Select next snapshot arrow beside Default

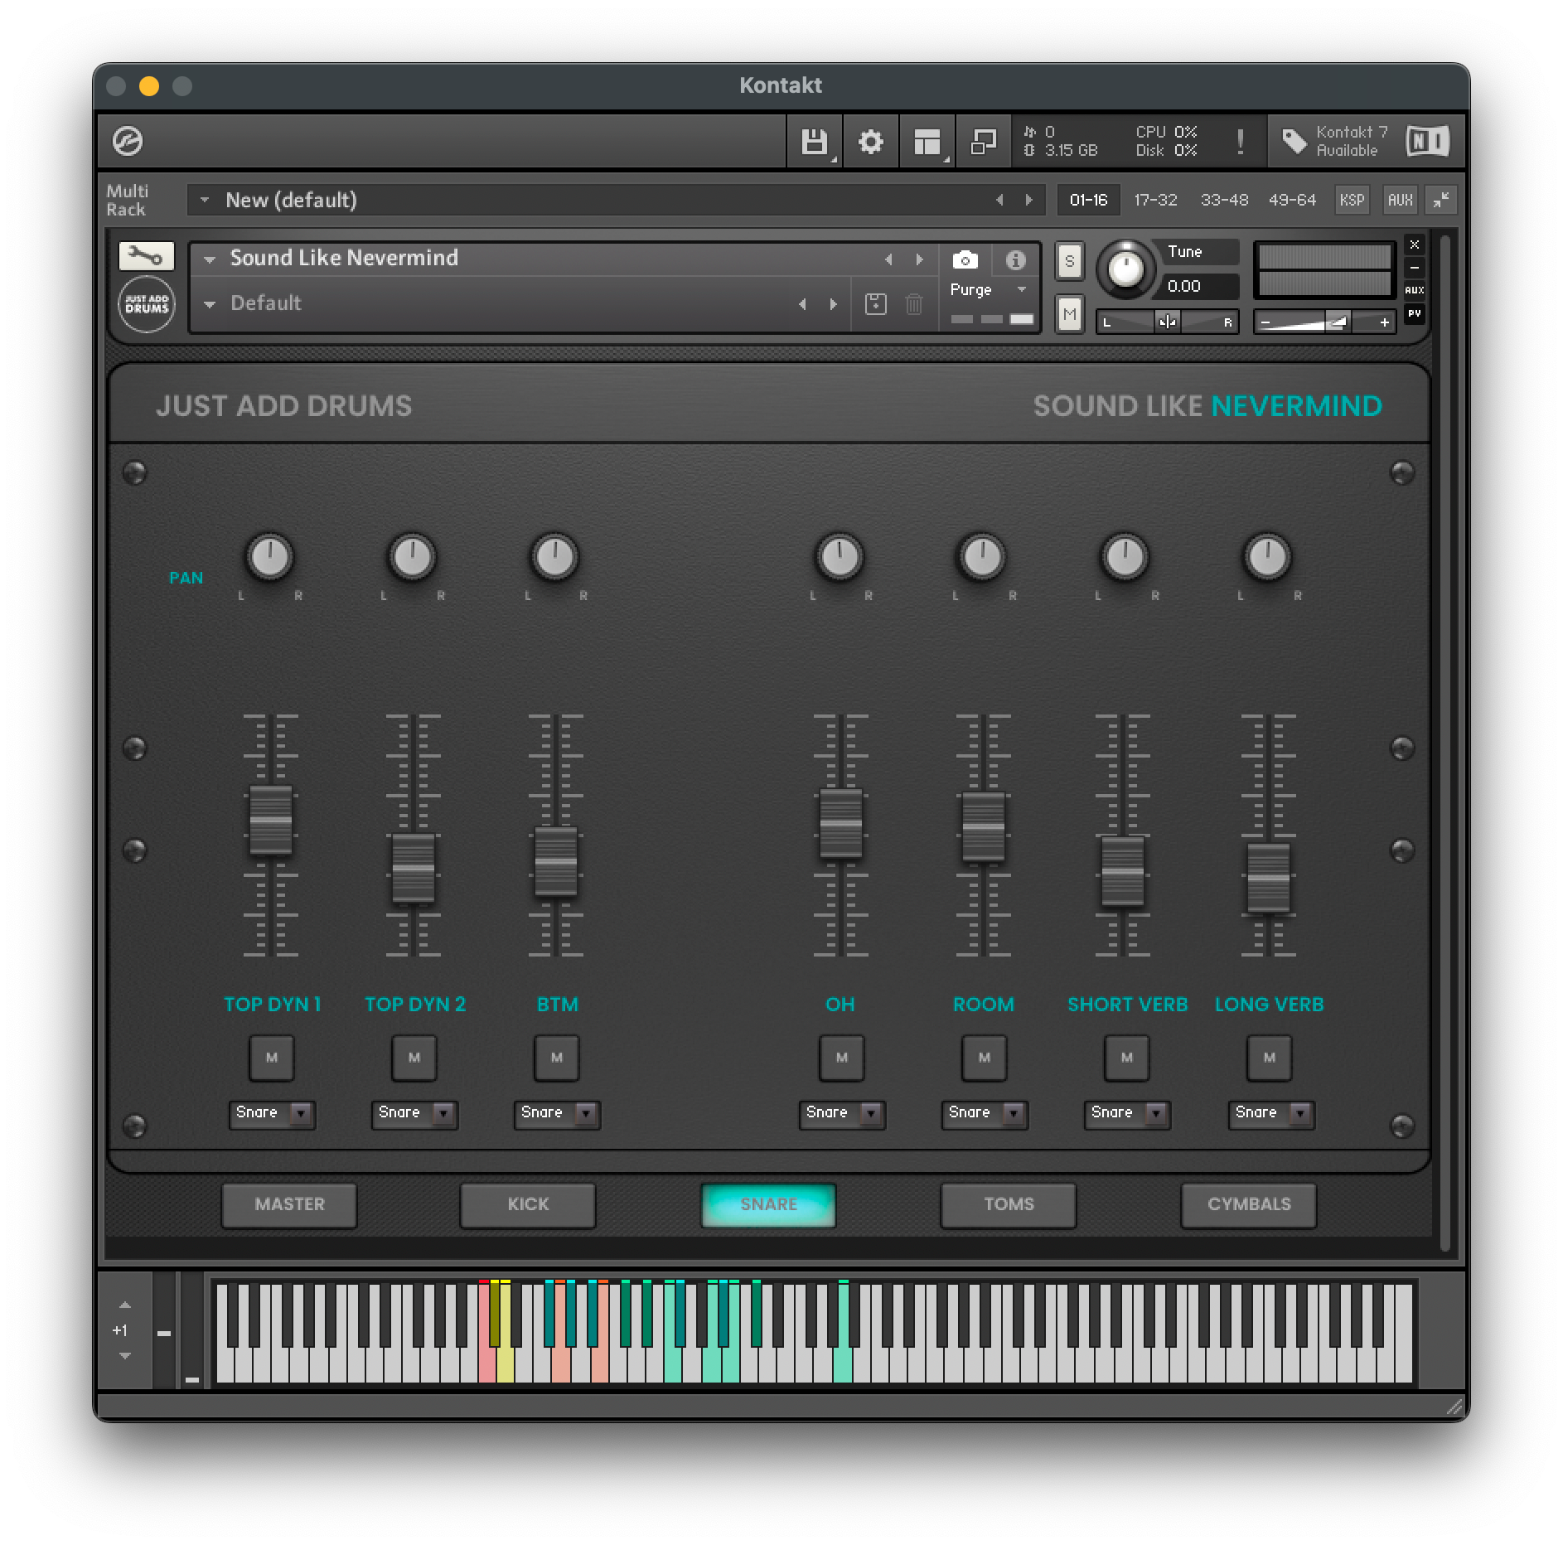(833, 304)
